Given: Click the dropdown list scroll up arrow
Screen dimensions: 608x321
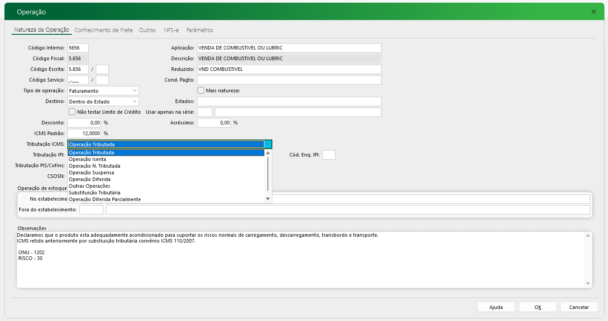Looking at the screenshot, I should pyautogui.click(x=268, y=152).
